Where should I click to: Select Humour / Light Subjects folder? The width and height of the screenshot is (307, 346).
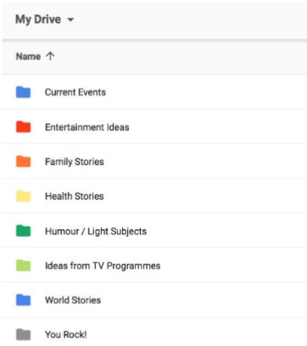coord(96,231)
